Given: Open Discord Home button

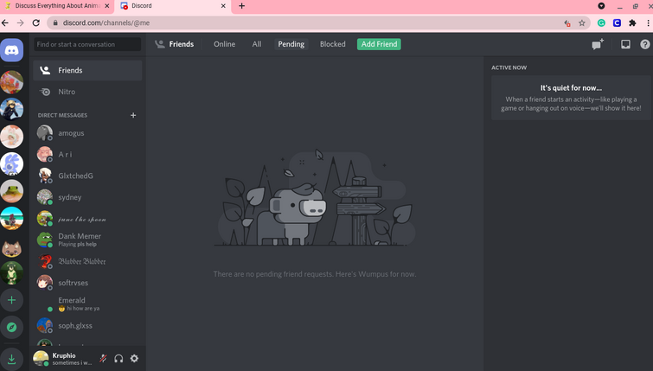Looking at the screenshot, I should [x=11, y=50].
